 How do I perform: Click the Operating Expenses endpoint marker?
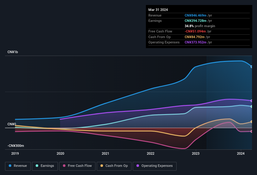(x=252, y=101)
